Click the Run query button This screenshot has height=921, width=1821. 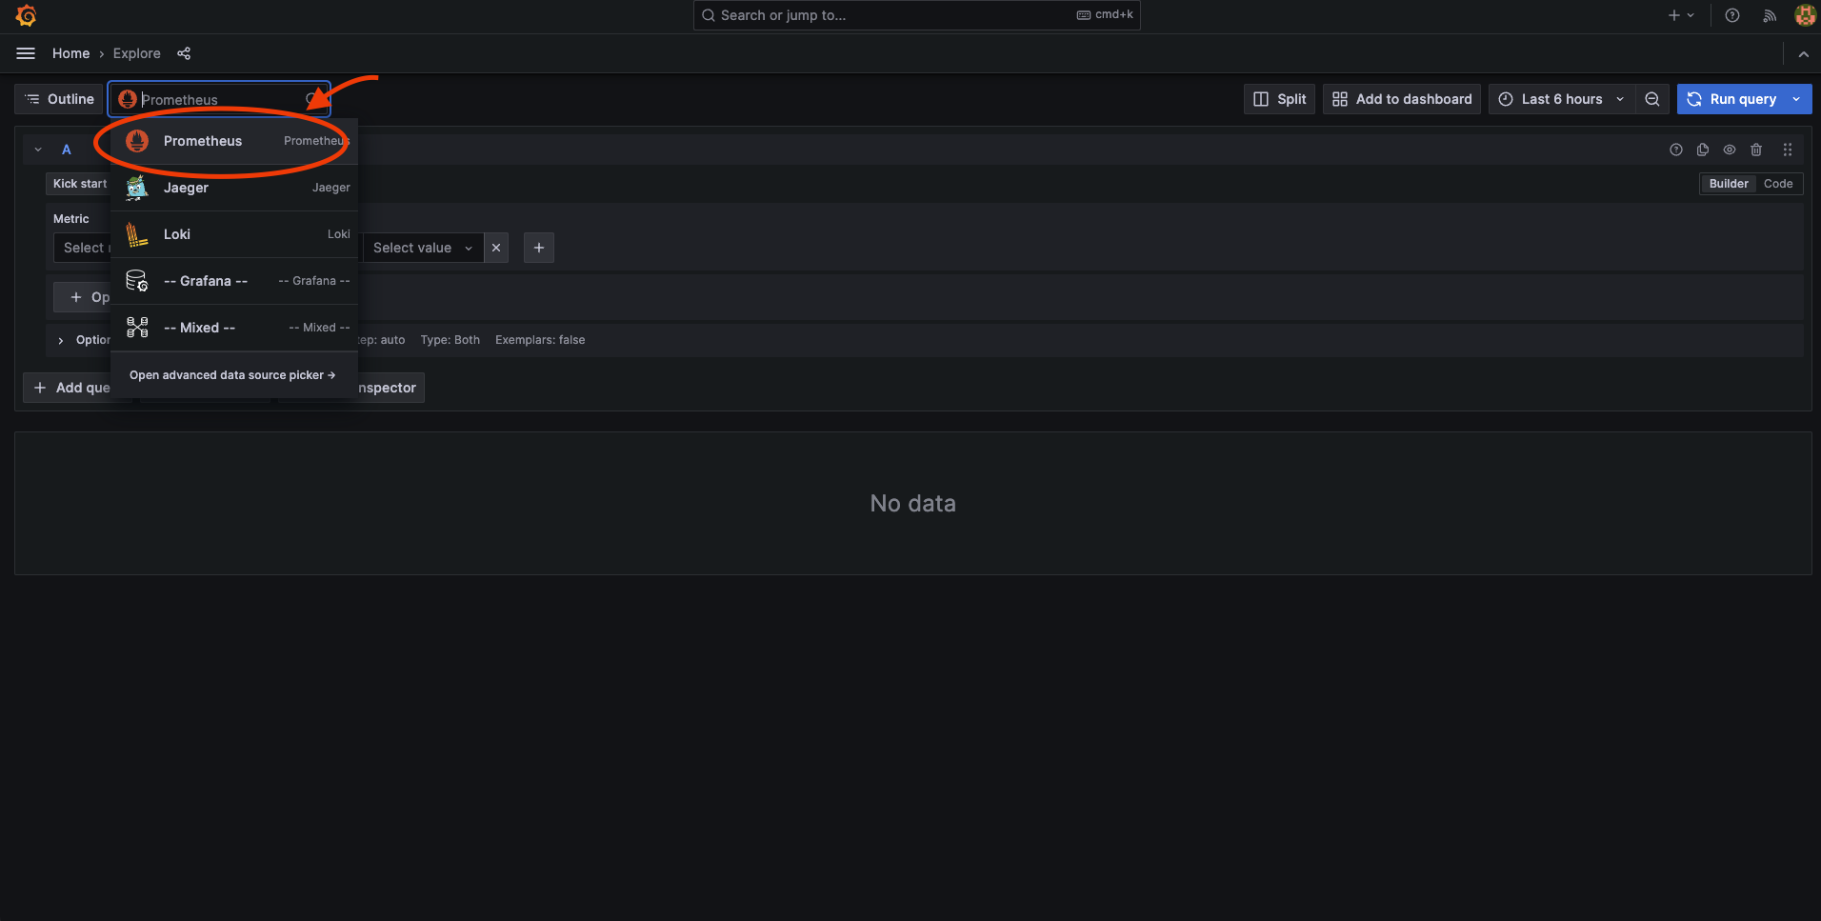(x=1732, y=99)
